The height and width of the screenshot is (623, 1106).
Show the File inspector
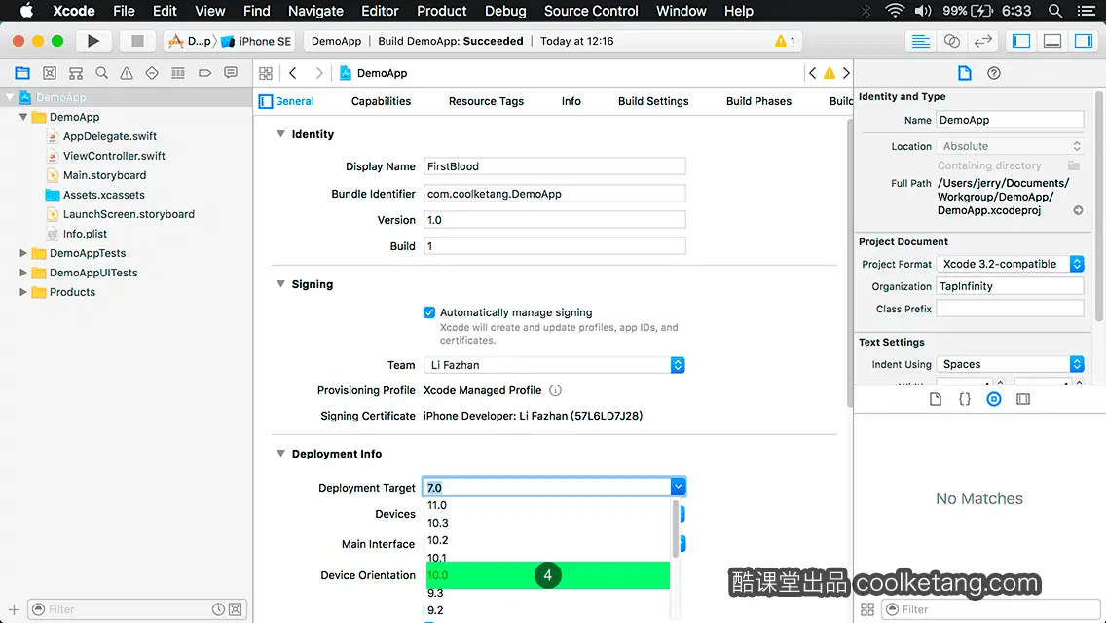click(x=964, y=73)
